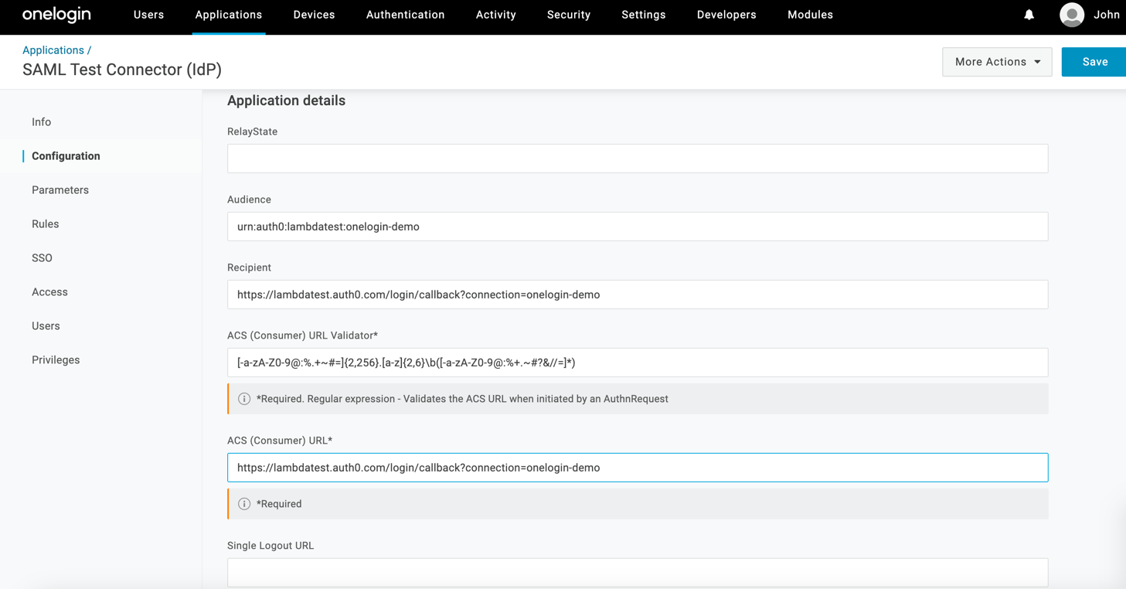Open the Users menu
The width and height of the screenshot is (1126, 589).
pyautogui.click(x=148, y=15)
